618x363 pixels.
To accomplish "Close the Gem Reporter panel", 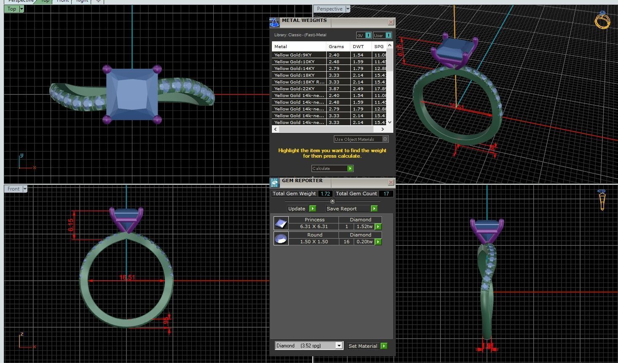I will tap(391, 183).
